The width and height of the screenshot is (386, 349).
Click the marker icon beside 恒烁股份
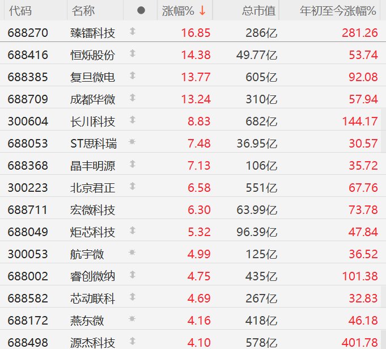[x=133, y=54]
